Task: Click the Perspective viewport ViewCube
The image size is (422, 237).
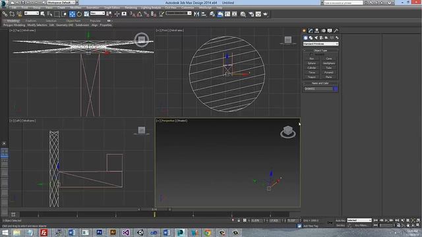Action: coord(288,132)
